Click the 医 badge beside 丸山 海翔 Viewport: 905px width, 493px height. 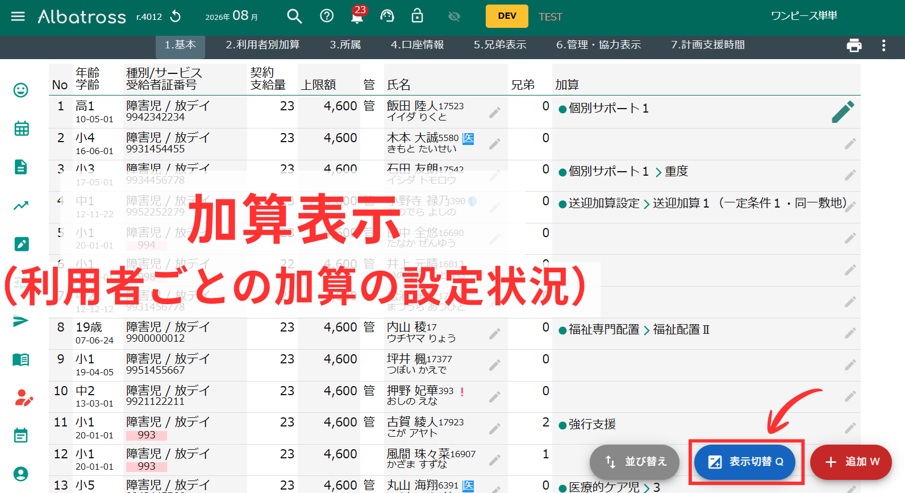pos(468,486)
